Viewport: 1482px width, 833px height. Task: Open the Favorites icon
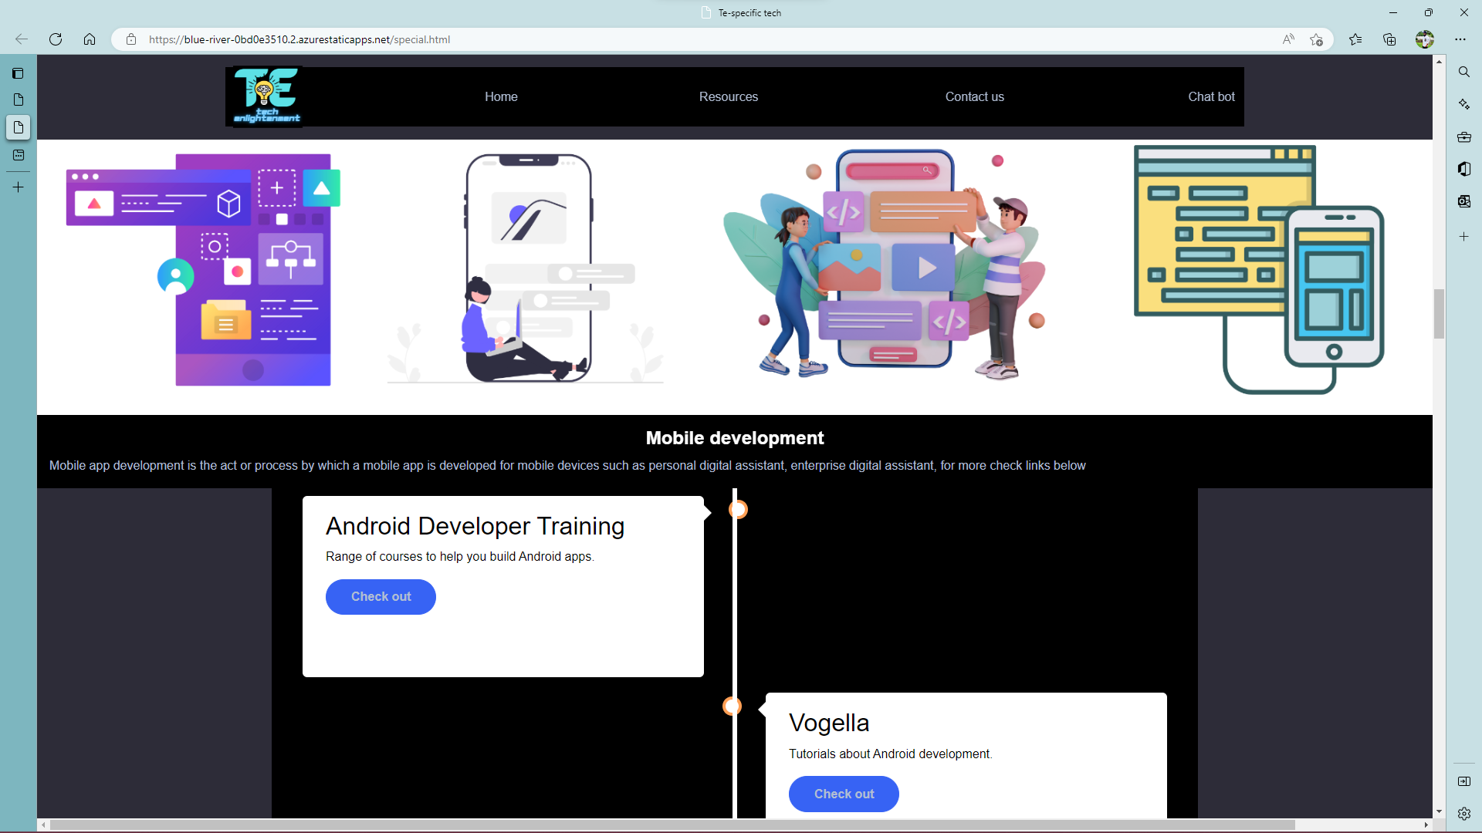pyautogui.click(x=1356, y=39)
